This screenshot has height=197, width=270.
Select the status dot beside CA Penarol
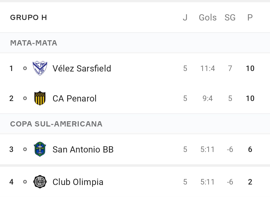pos(25,98)
